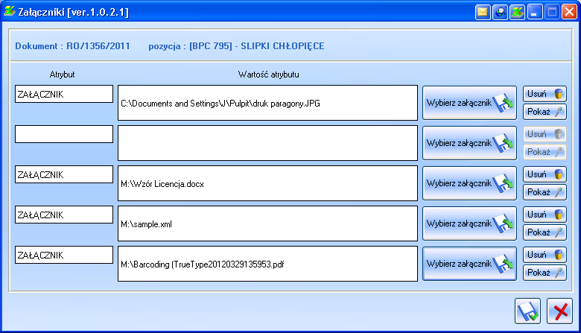Remove Wzór Licencja.docx using Usuń
This screenshot has width=581, height=333.
(x=545, y=174)
